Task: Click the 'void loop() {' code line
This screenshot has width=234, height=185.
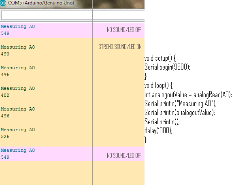Action: click(158, 85)
